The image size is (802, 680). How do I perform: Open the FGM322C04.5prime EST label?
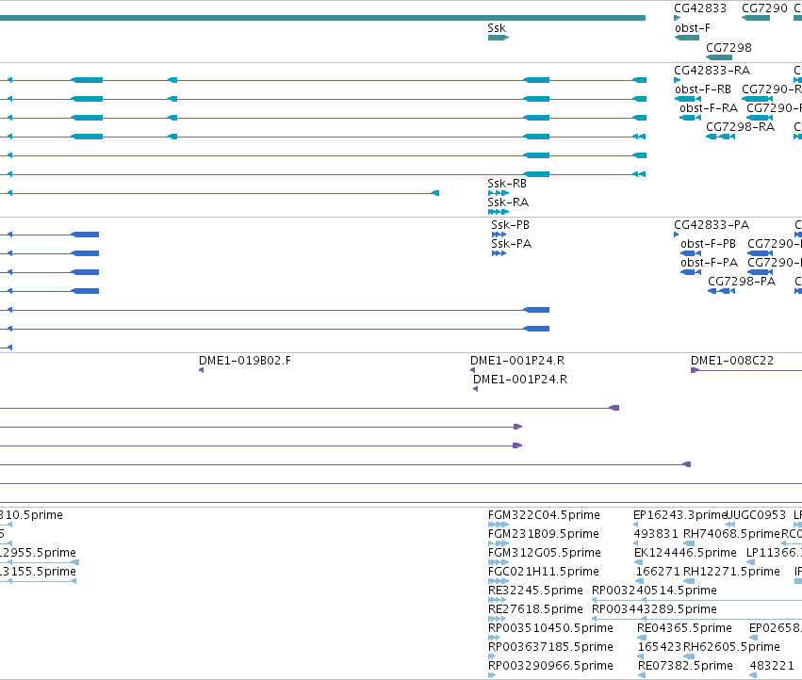tap(544, 515)
